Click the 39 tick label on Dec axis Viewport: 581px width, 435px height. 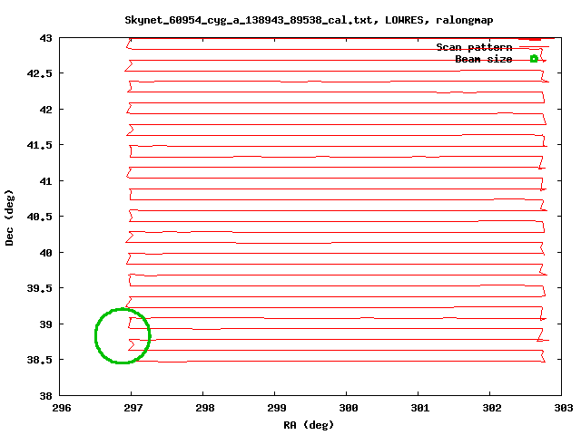[45, 324]
